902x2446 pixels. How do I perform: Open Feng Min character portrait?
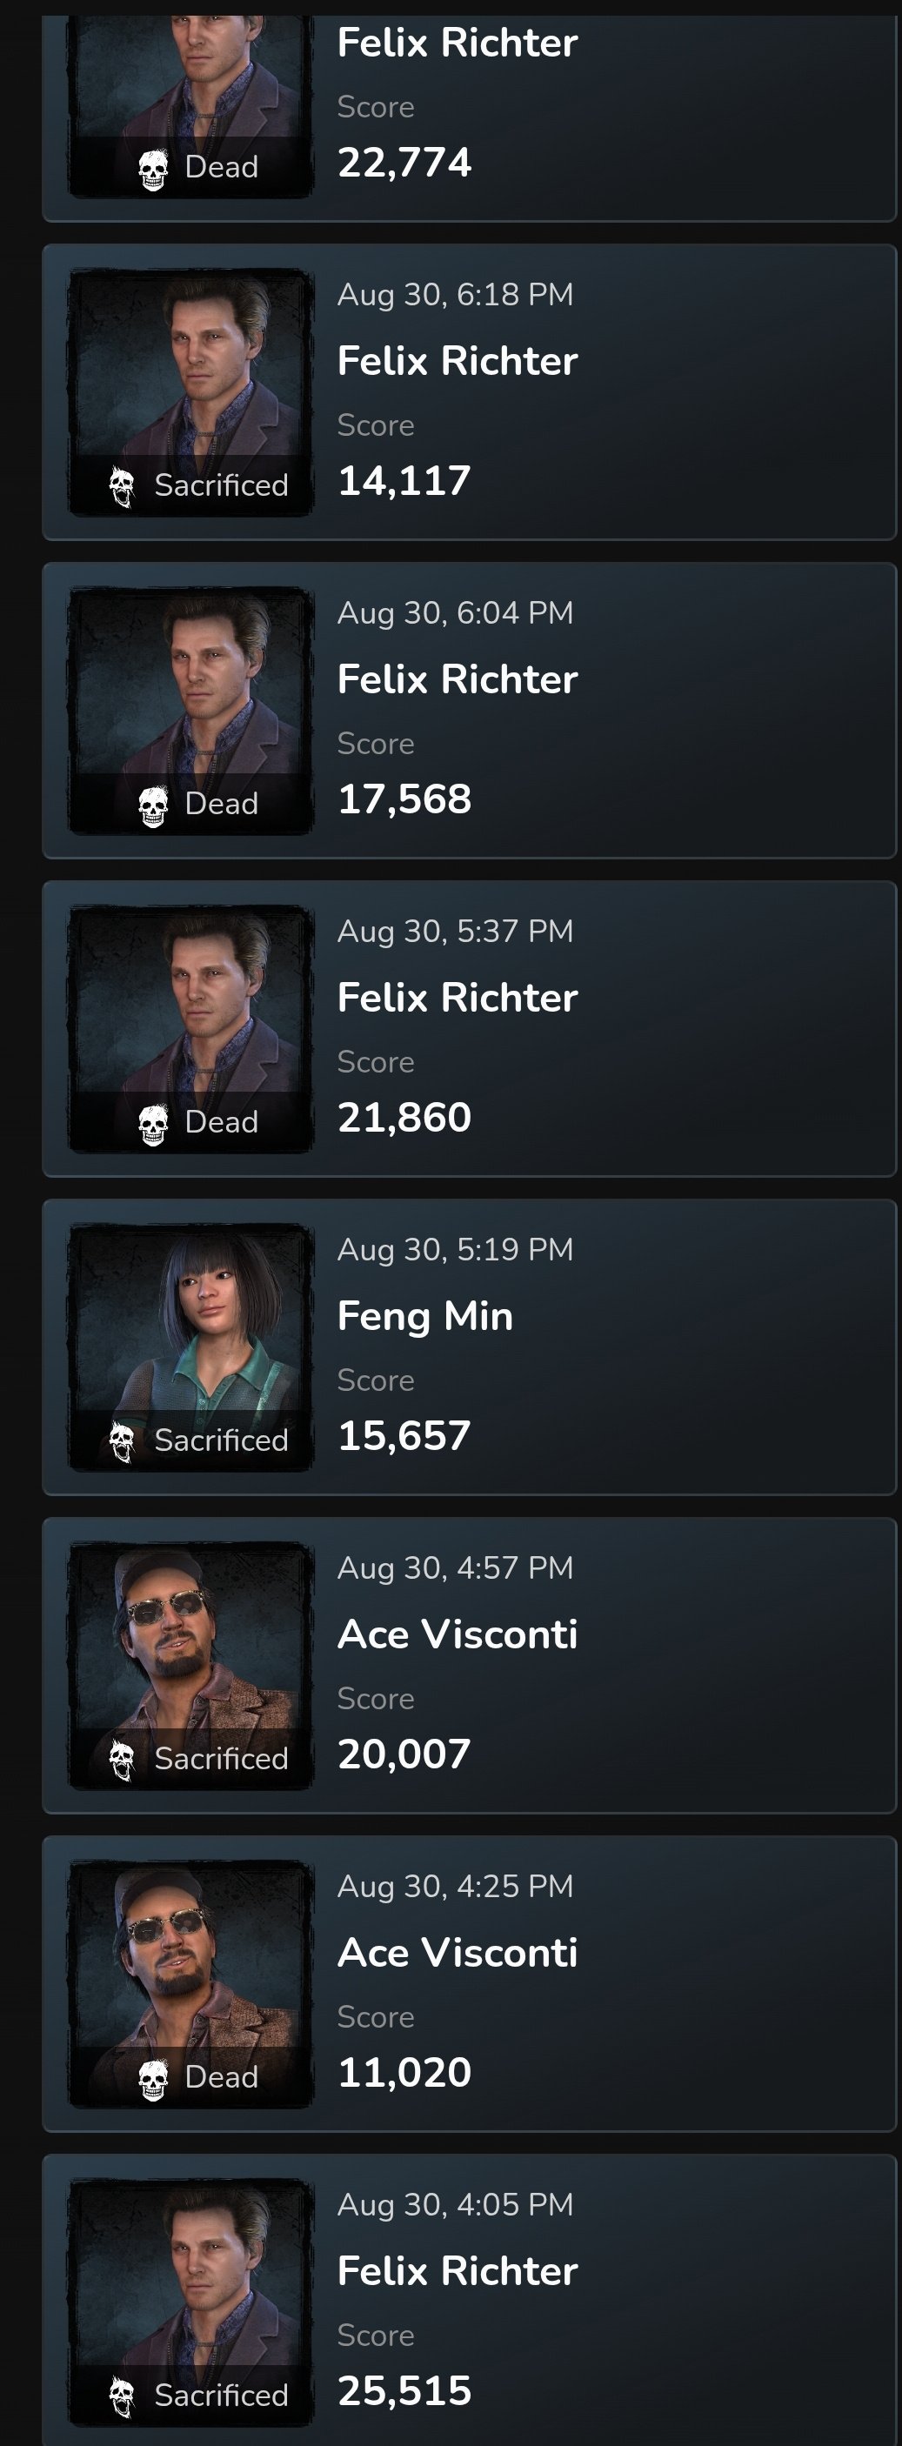pos(190,1348)
